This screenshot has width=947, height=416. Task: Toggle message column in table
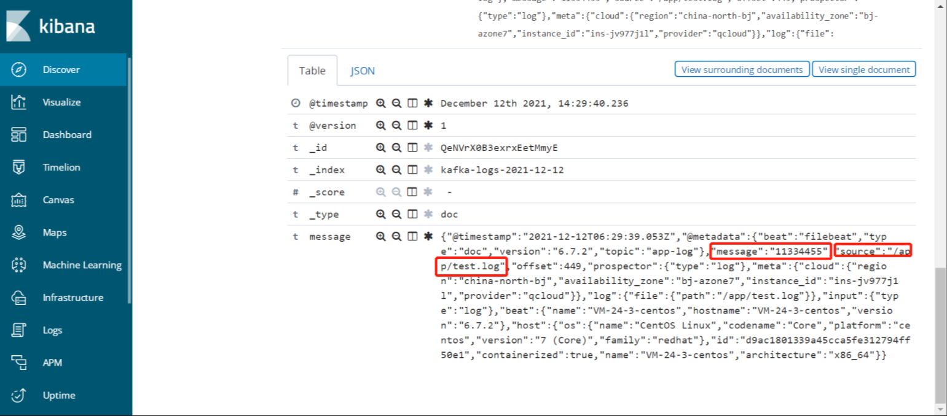[x=412, y=236]
